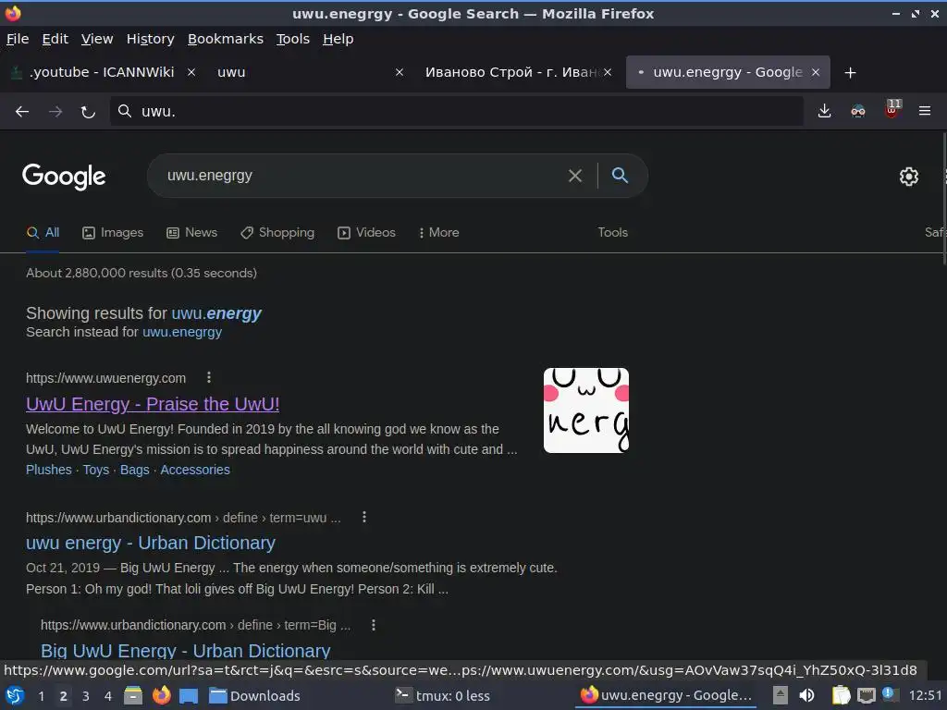The image size is (947, 710).
Task: Click the forward navigation arrow
Action: tap(55, 112)
